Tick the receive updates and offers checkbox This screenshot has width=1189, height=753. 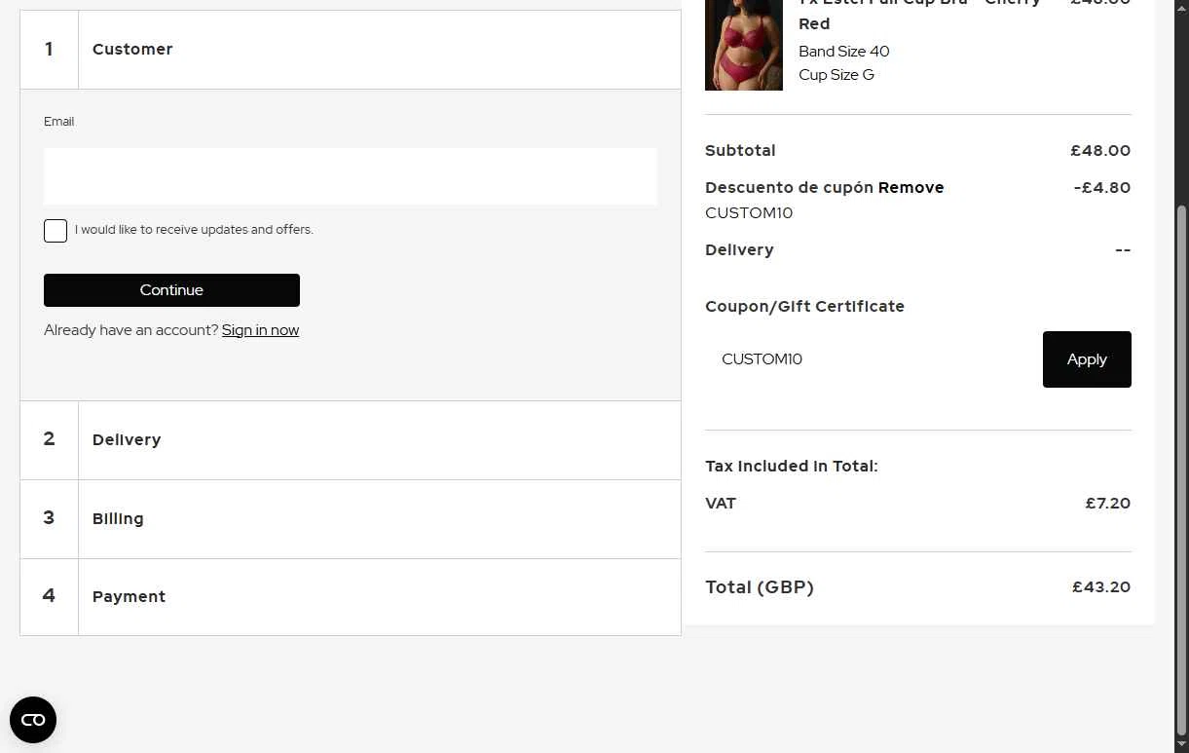click(56, 231)
